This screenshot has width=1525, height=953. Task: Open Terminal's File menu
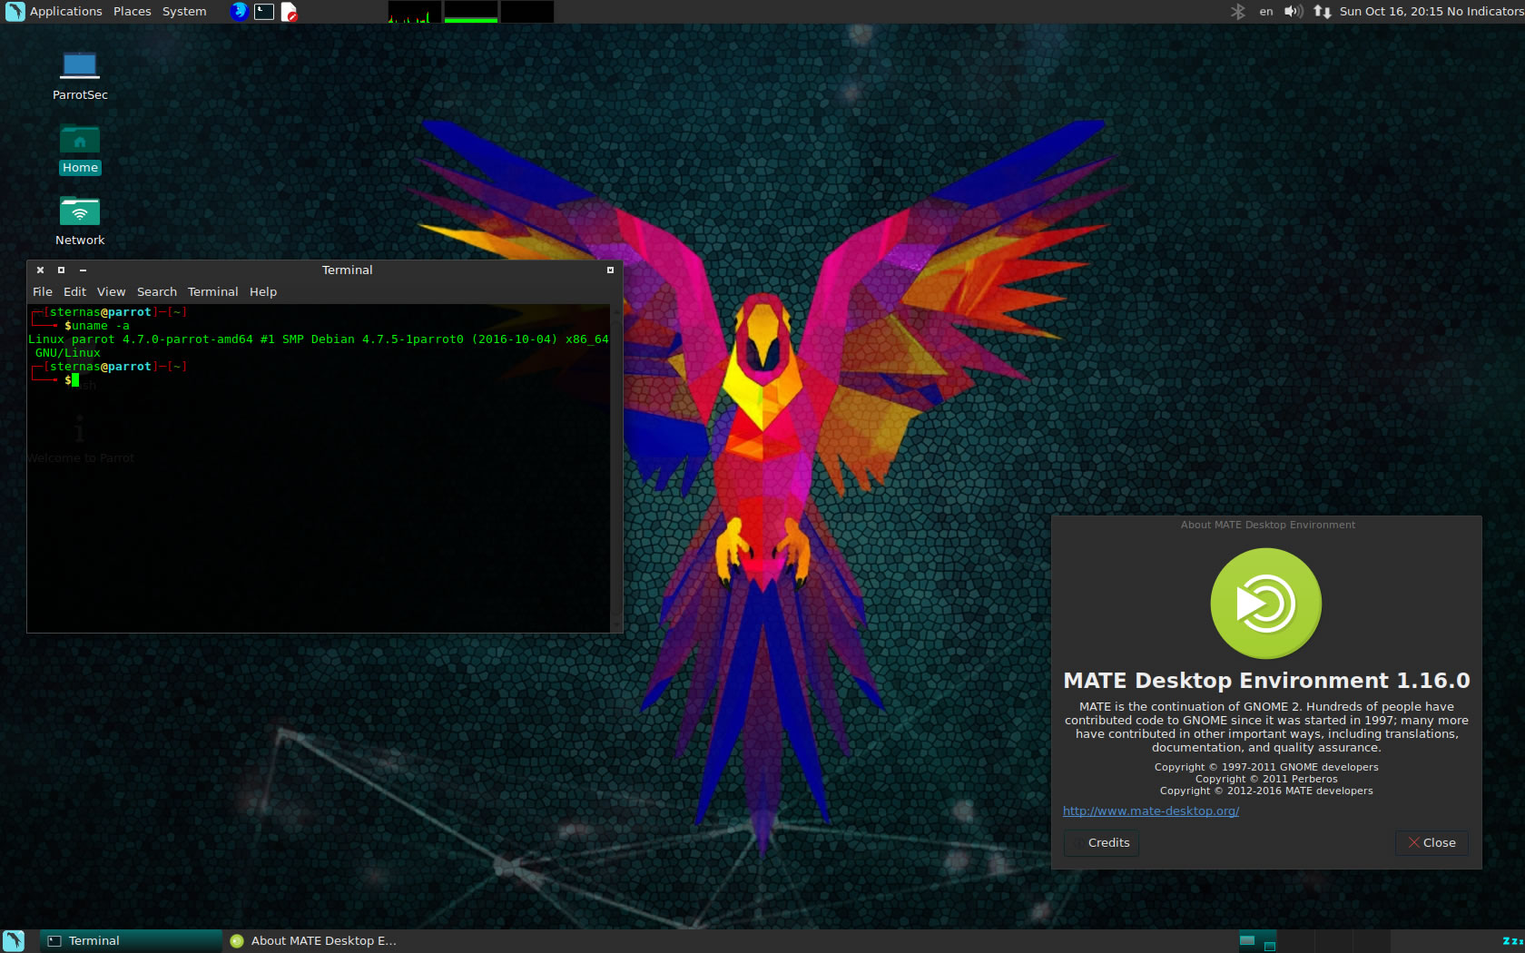pos(43,291)
